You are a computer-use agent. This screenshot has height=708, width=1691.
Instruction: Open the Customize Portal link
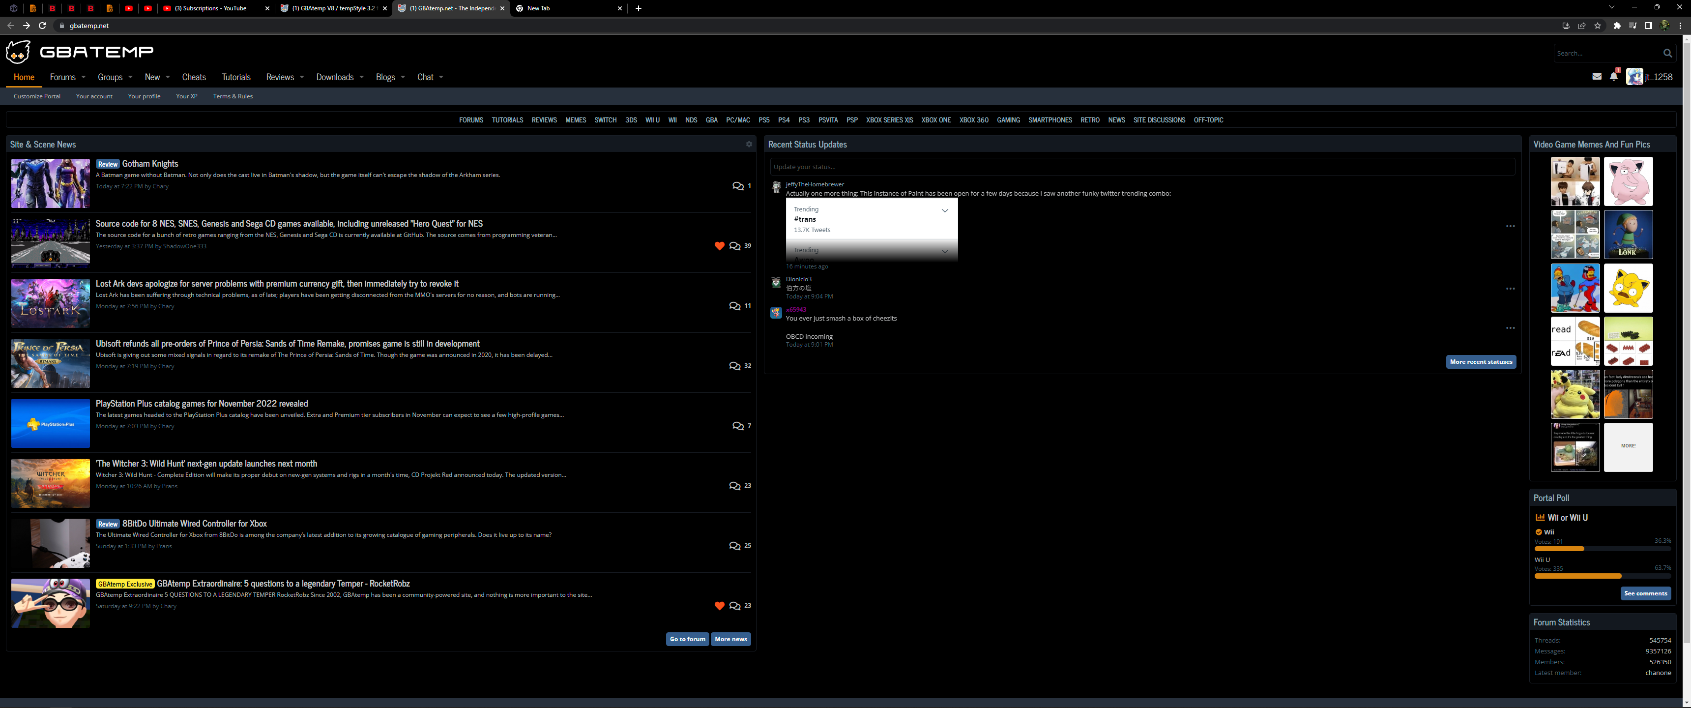point(37,96)
